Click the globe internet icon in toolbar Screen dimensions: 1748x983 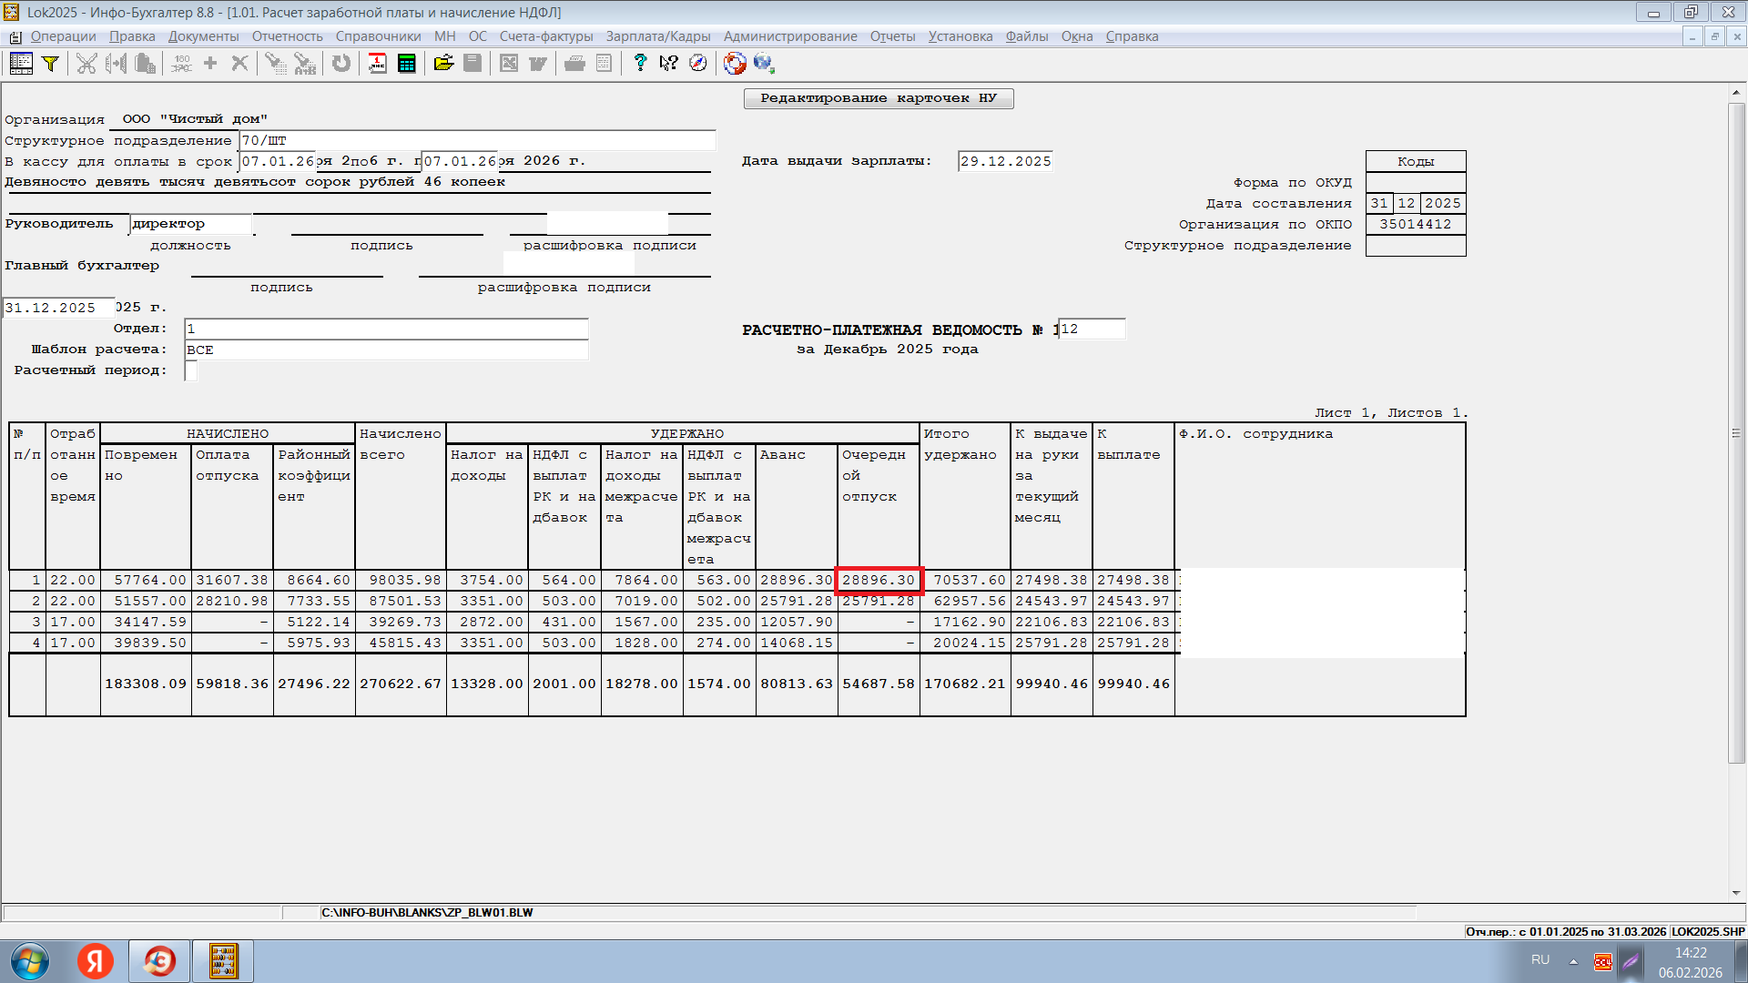tap(763, 64)
